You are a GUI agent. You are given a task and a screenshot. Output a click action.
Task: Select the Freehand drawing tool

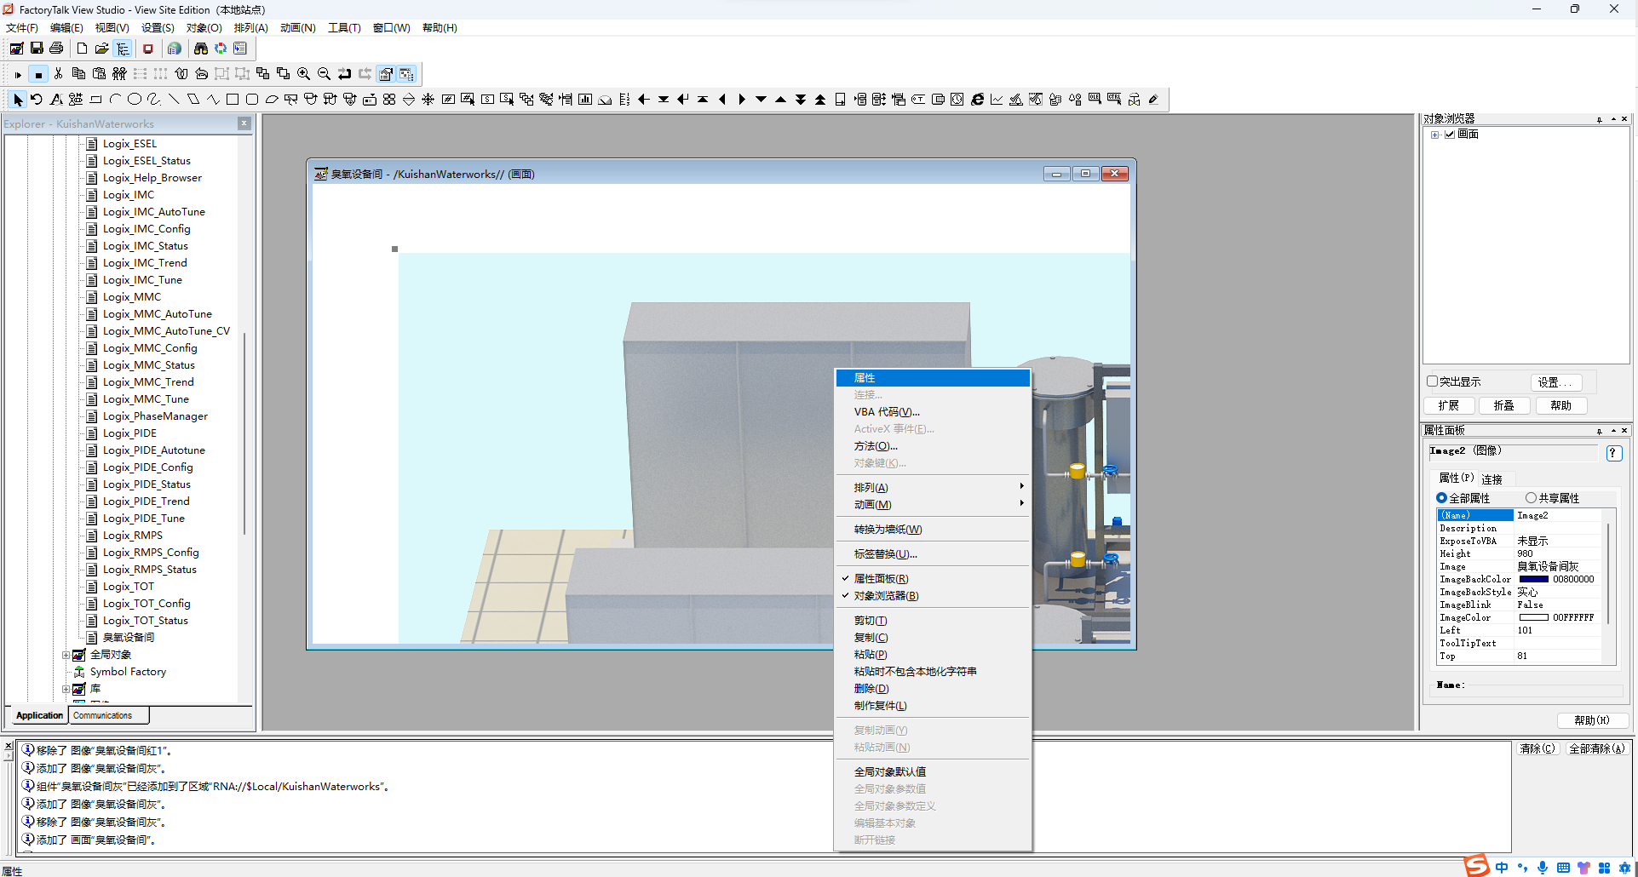click(x=154, y=100)
